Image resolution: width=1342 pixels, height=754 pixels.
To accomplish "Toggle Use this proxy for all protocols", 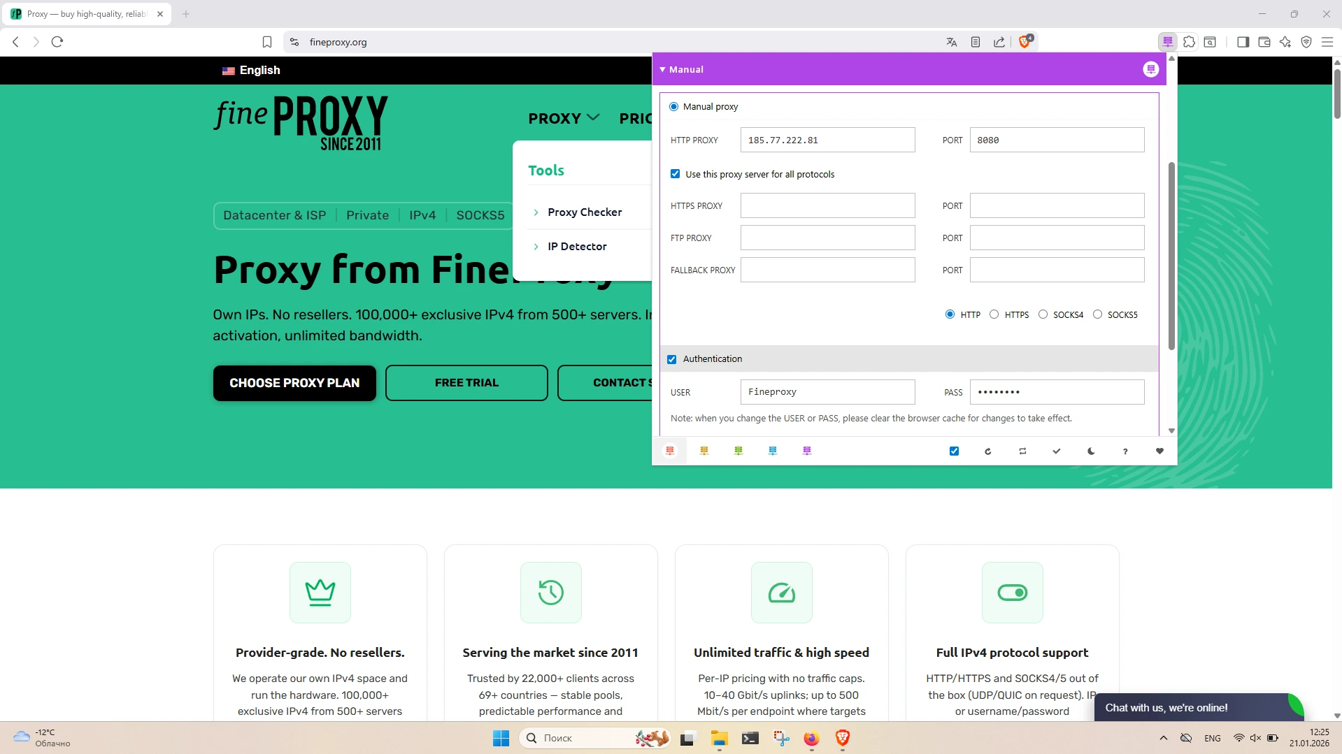I will [x=675, y=174].
